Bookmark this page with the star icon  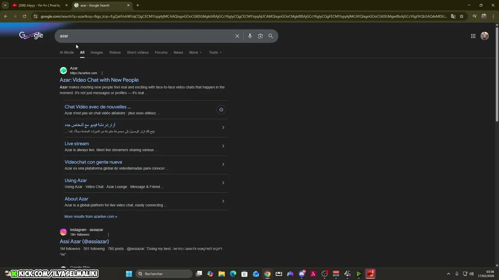462,16
